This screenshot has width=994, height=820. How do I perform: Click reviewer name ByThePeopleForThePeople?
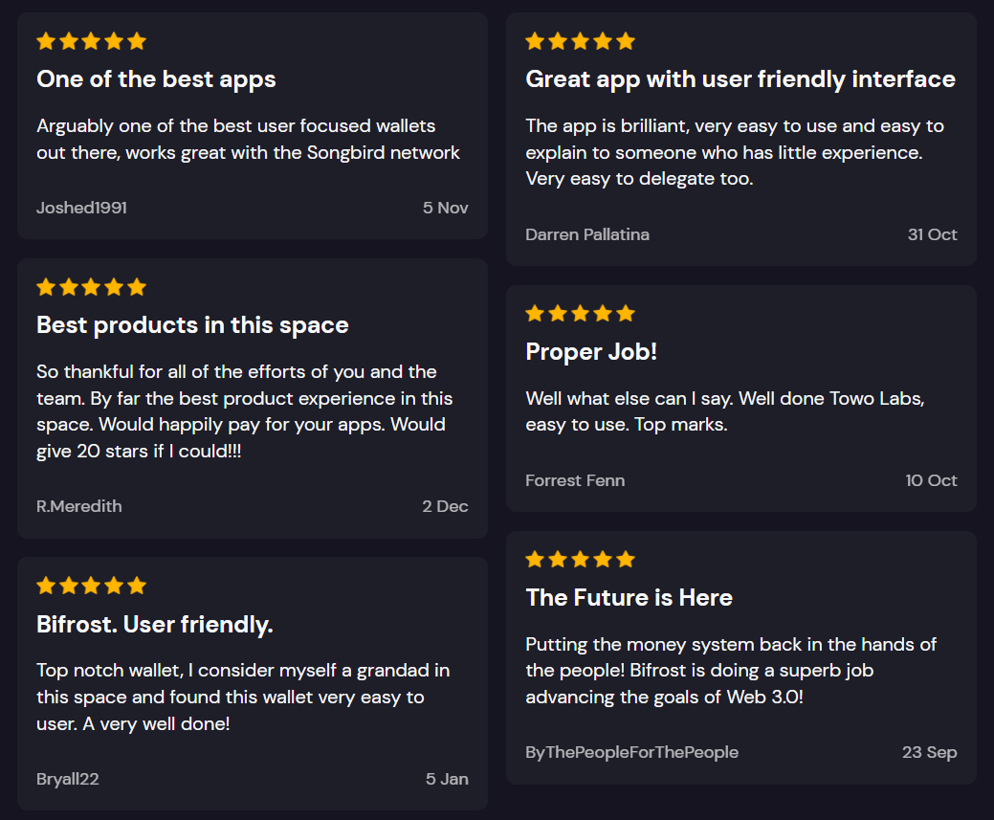[632, 752]
